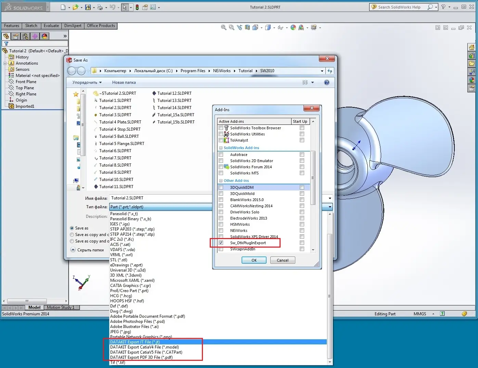Expand the Annotations tree node

pos(5,63)
